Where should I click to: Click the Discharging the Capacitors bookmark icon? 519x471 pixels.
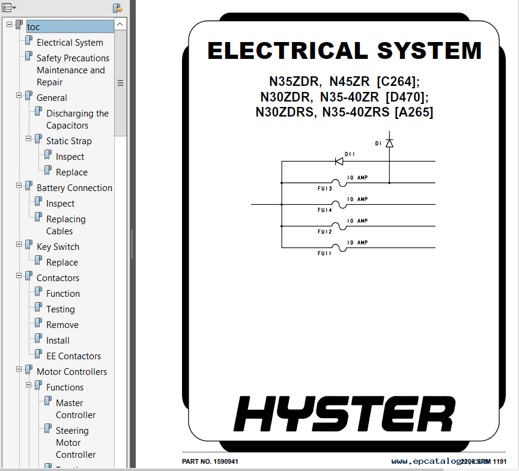(x=38, y=112)
